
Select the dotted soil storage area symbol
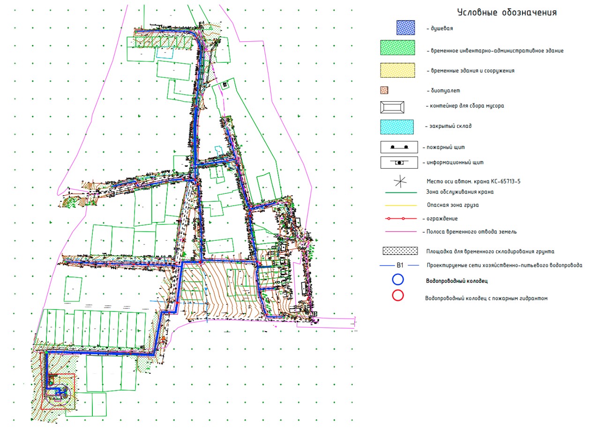point(400,251)
